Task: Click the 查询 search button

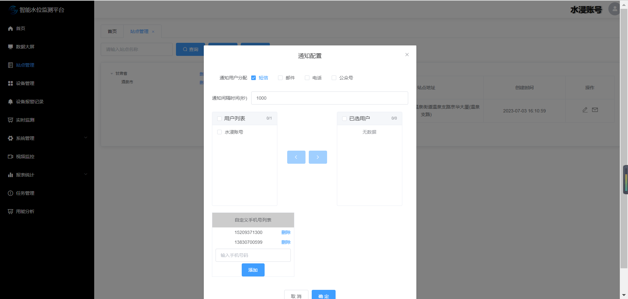Action: pos(190,49)
